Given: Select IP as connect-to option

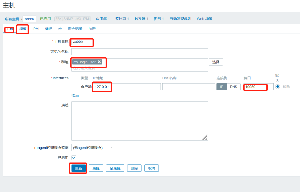Looking at the screenshot, I should [x=221, y=87].
